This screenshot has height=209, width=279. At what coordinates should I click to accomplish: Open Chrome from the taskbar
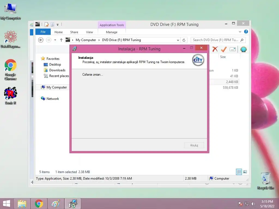[39, 204]
